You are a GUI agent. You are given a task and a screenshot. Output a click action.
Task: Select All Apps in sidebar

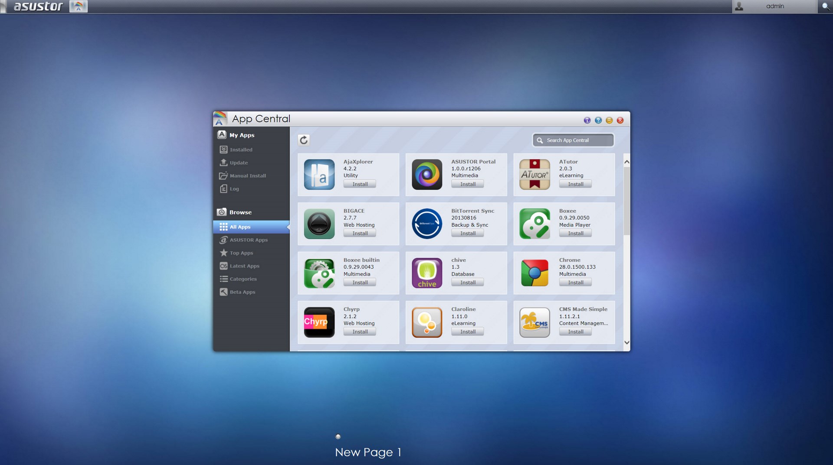click(251, 227)
